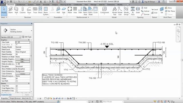
Task: Click Show work plane
Action: (x=168, y=8)
